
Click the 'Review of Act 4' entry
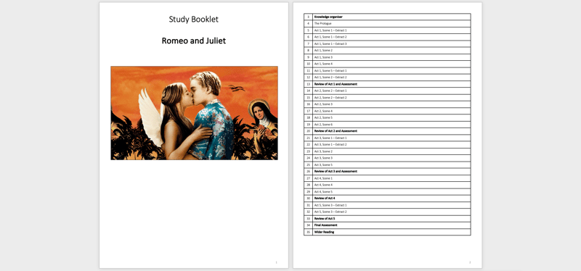(387, 198)
